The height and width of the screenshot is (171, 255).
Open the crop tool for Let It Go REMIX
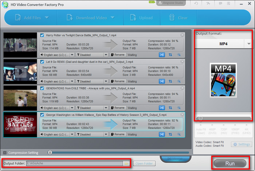tap(170, 81)
